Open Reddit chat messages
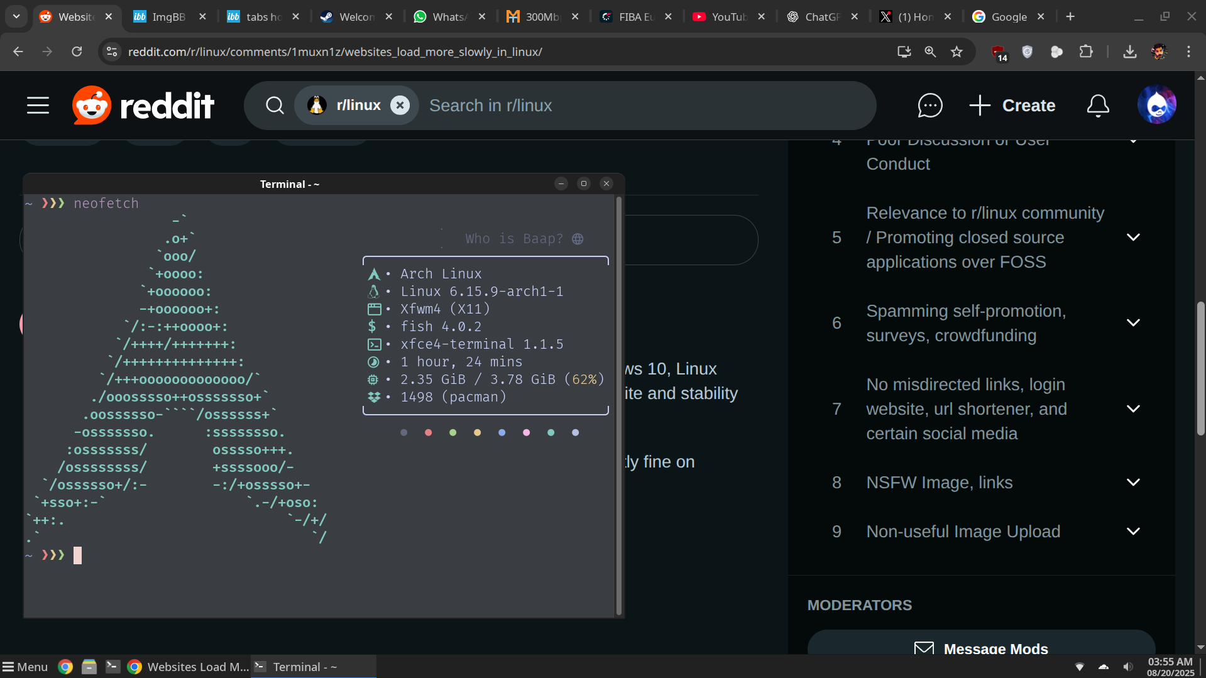Viewport: 1206px width, 678px height. 929,106
